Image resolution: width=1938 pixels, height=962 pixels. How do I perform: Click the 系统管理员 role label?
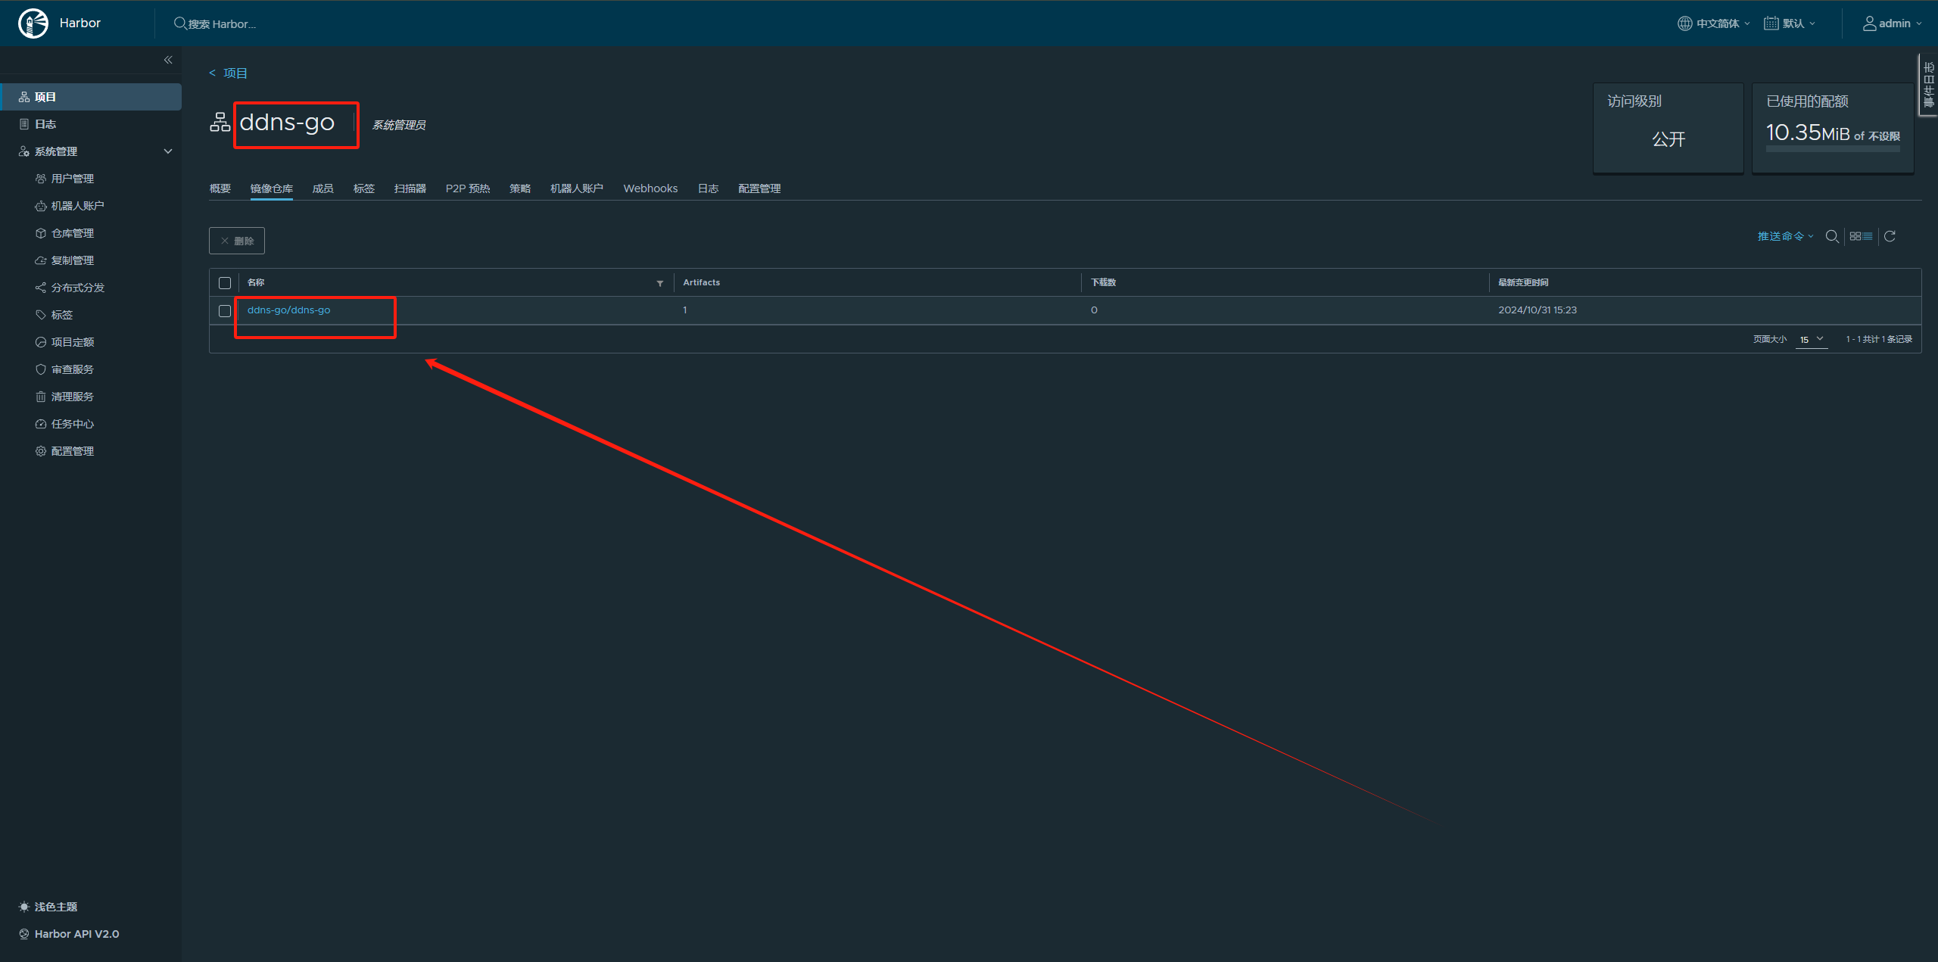coord(399,125)
